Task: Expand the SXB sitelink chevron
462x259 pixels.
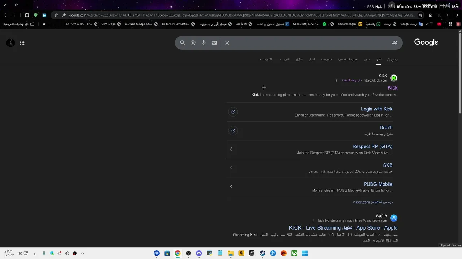Action: (231, 168)
